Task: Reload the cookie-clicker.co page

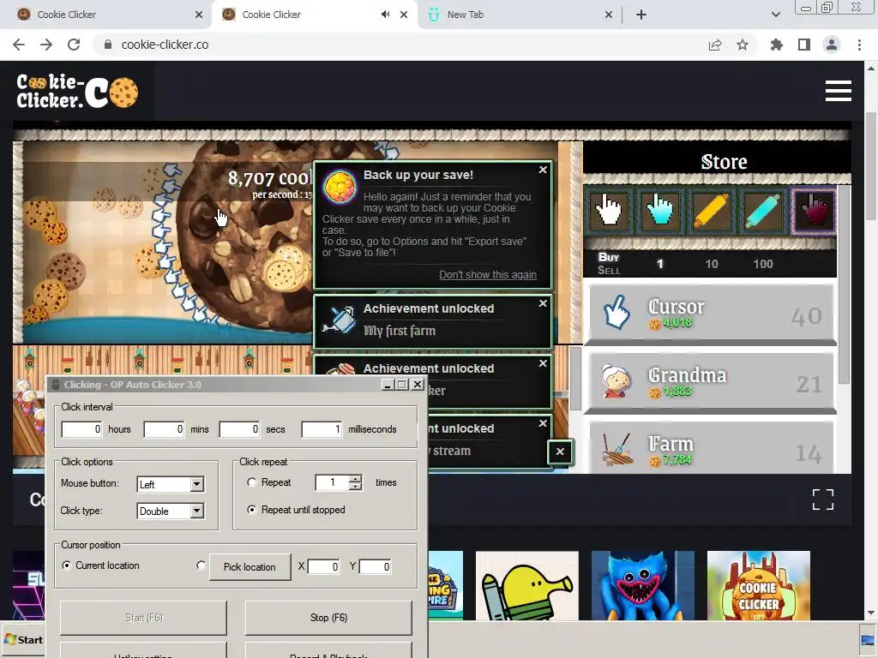Action: point(74,45)
